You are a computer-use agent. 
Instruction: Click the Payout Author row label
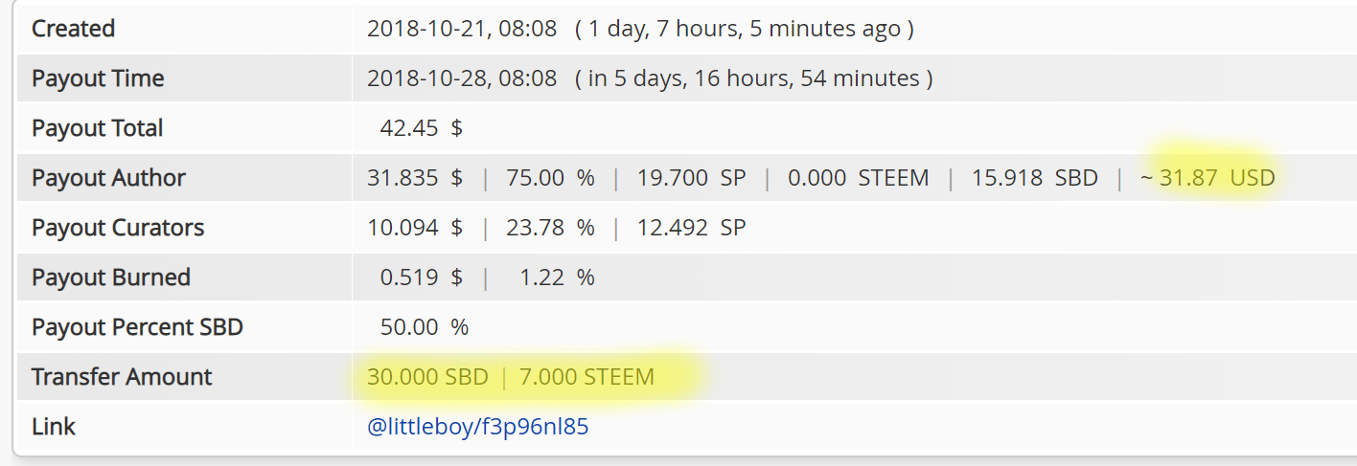point(108,178)
